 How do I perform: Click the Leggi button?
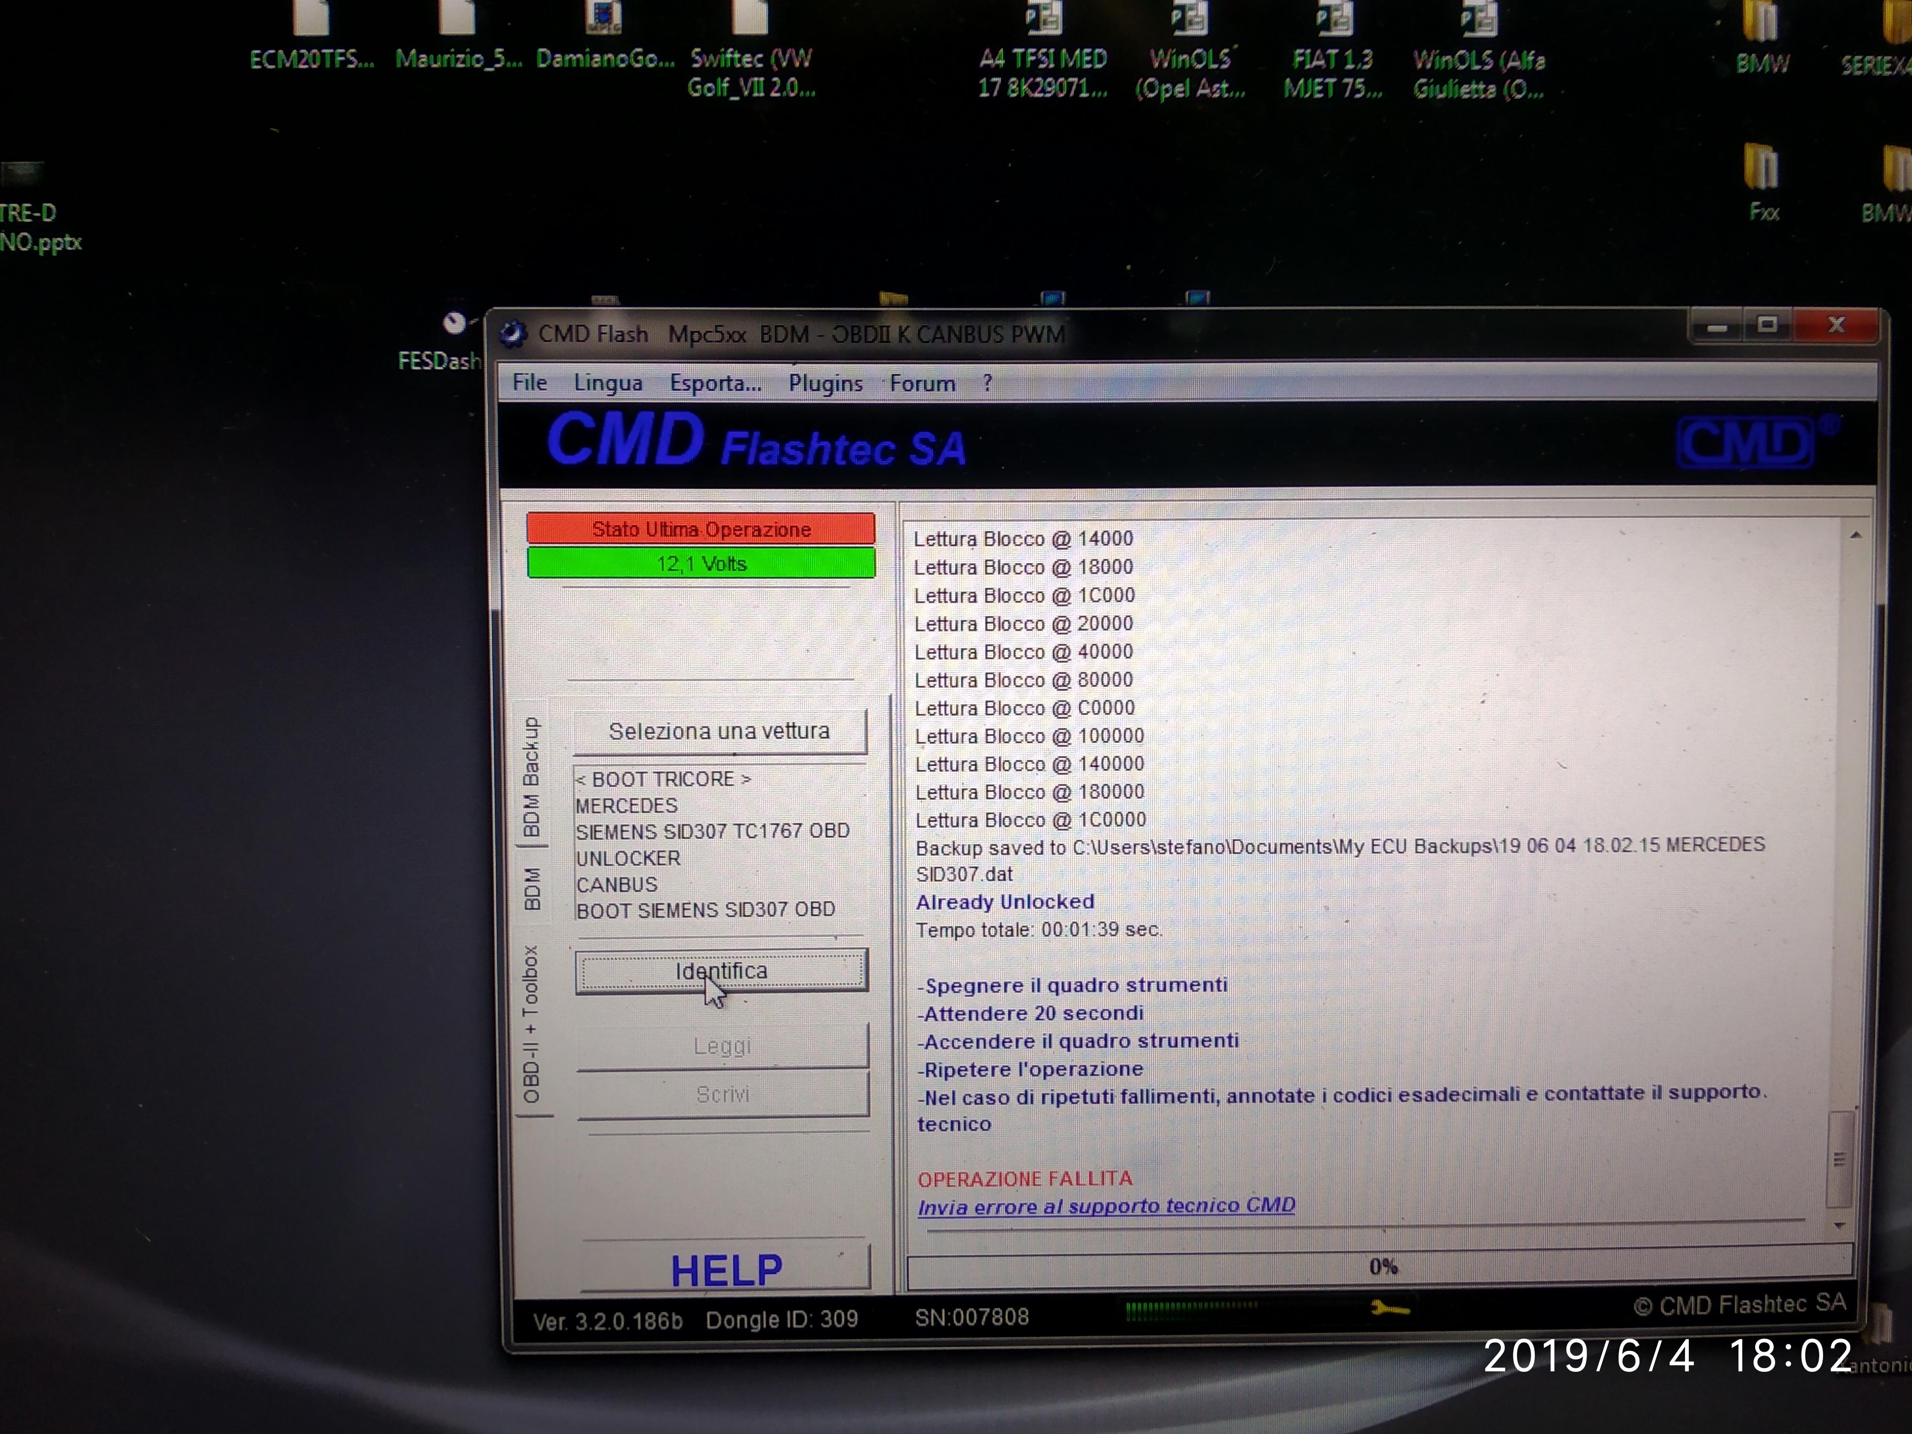click(723, 1046)
